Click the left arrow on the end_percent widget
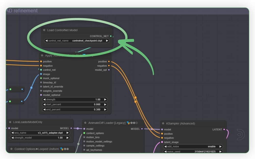 click(45, 109)
